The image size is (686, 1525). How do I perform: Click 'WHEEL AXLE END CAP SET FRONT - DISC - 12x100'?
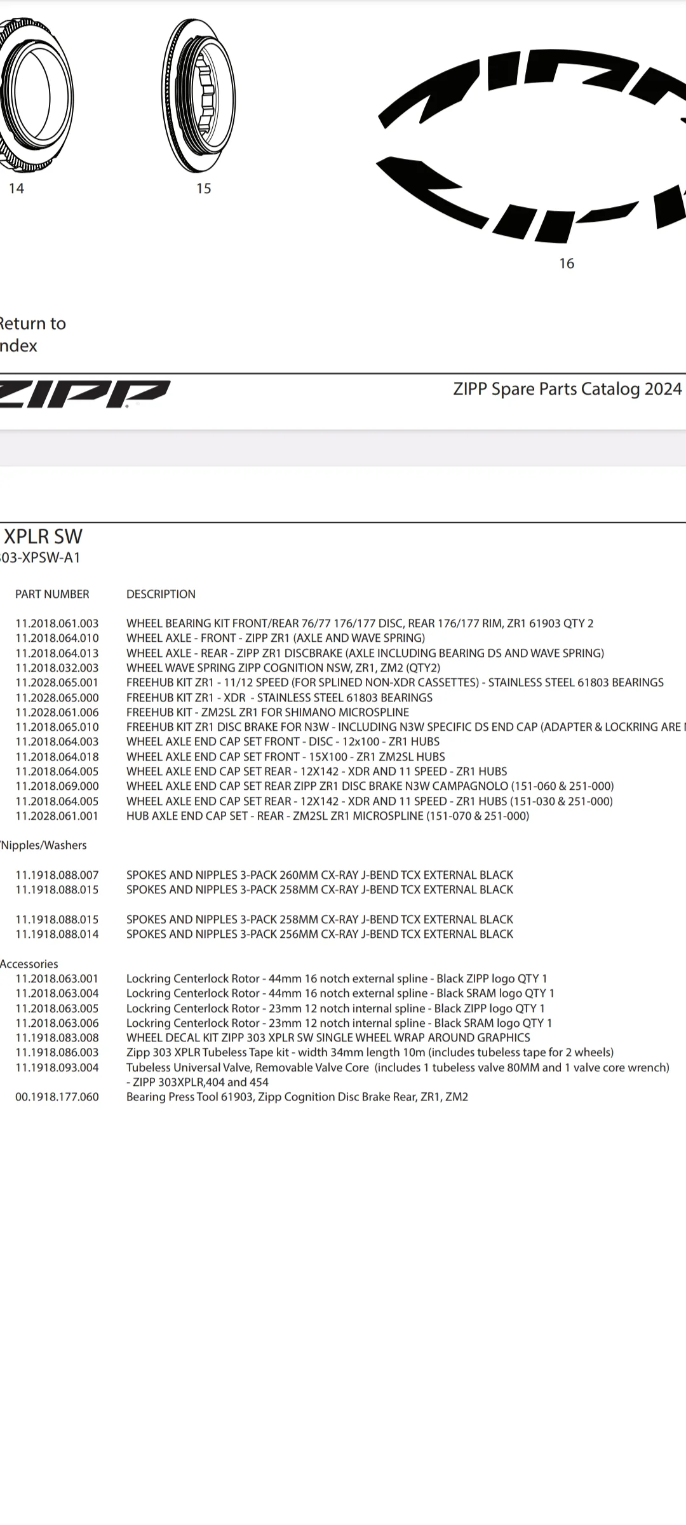pos(283,742)
